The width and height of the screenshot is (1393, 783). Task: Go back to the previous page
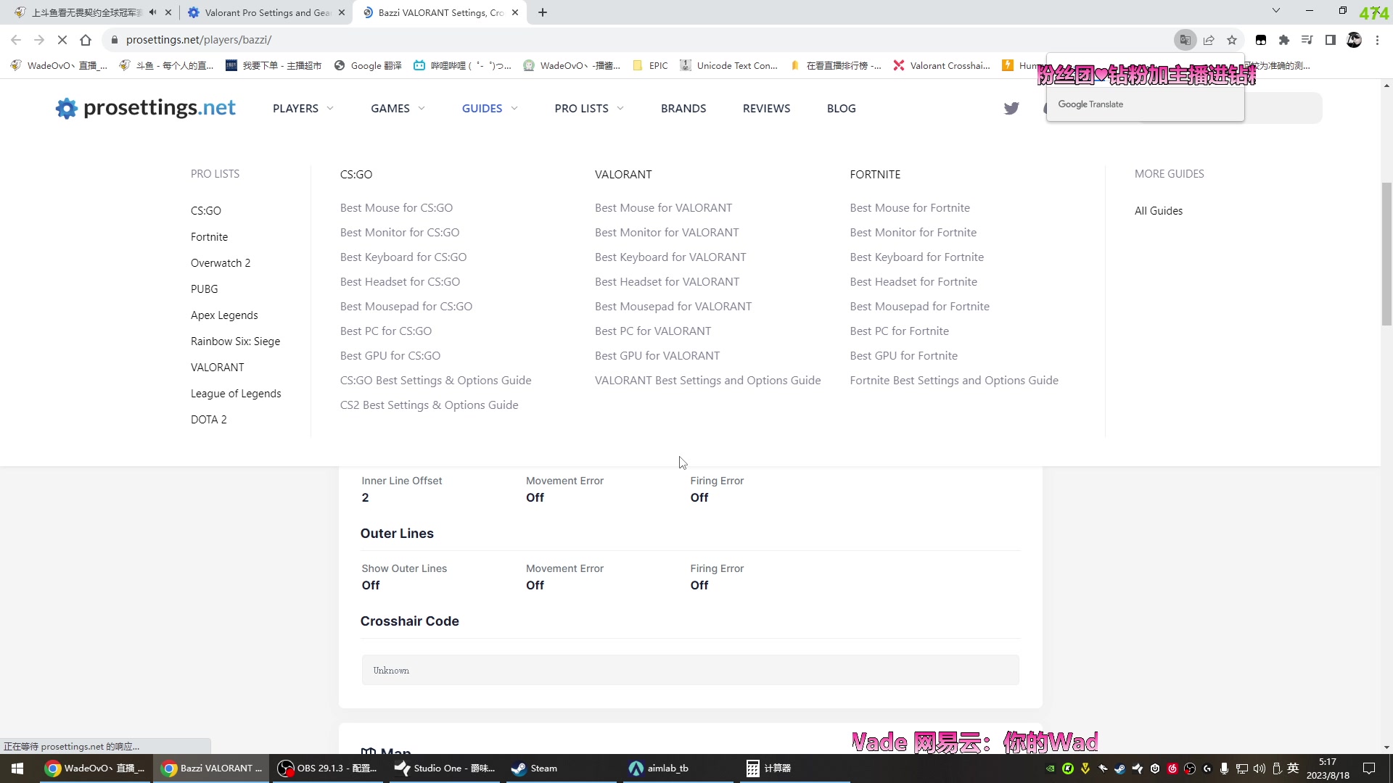[x=16, y=40]
